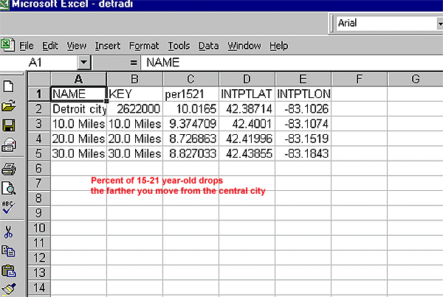This screenshot has height=297, width=443.
Task: Select column D by its header
Action: [x=247, y=79]
